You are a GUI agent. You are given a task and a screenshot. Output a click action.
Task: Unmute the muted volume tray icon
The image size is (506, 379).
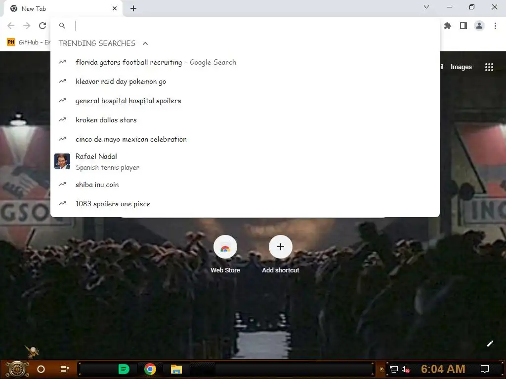[406, 369]
